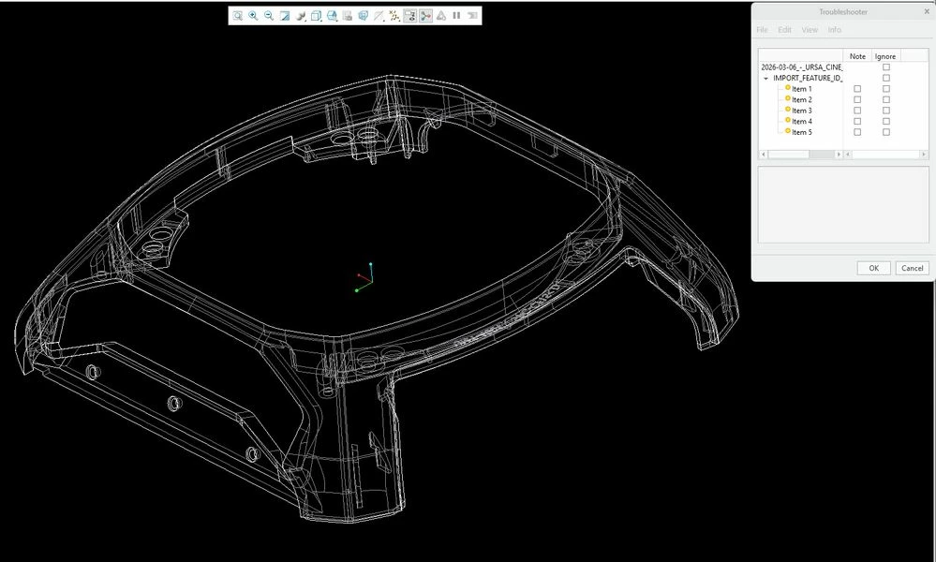
Task: Toggle the Spin Center icon
Action: (x=425, y=16)
